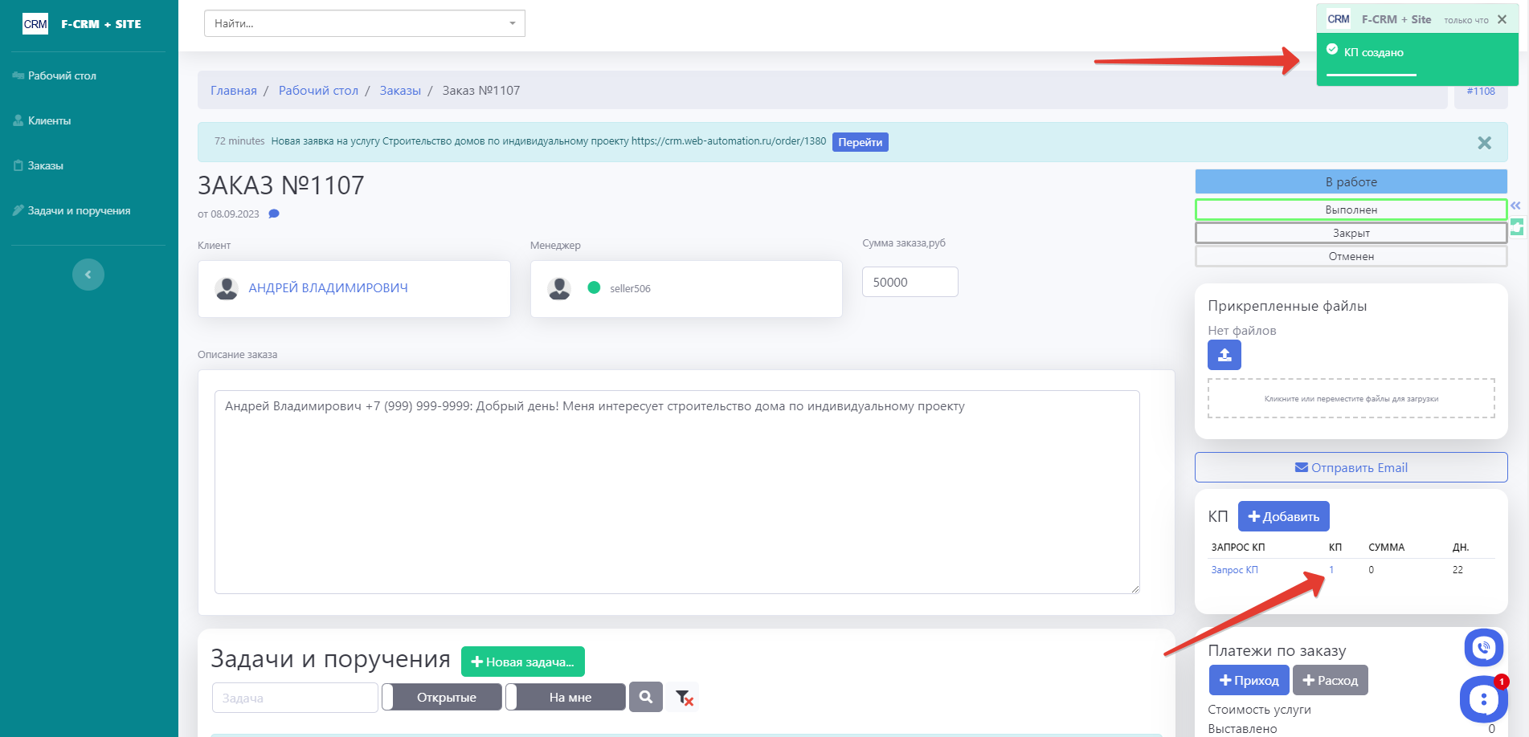Open the chat widget with notification badge
The image size is (1529, 737).
click(1482, 699)
